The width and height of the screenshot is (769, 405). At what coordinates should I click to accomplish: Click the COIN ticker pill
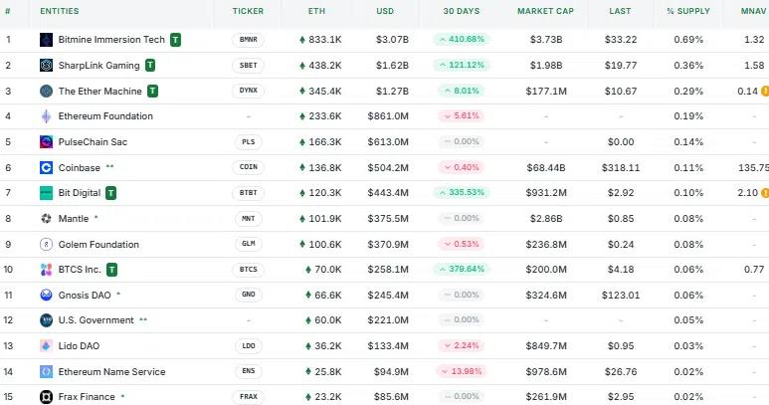pos(248,167)
